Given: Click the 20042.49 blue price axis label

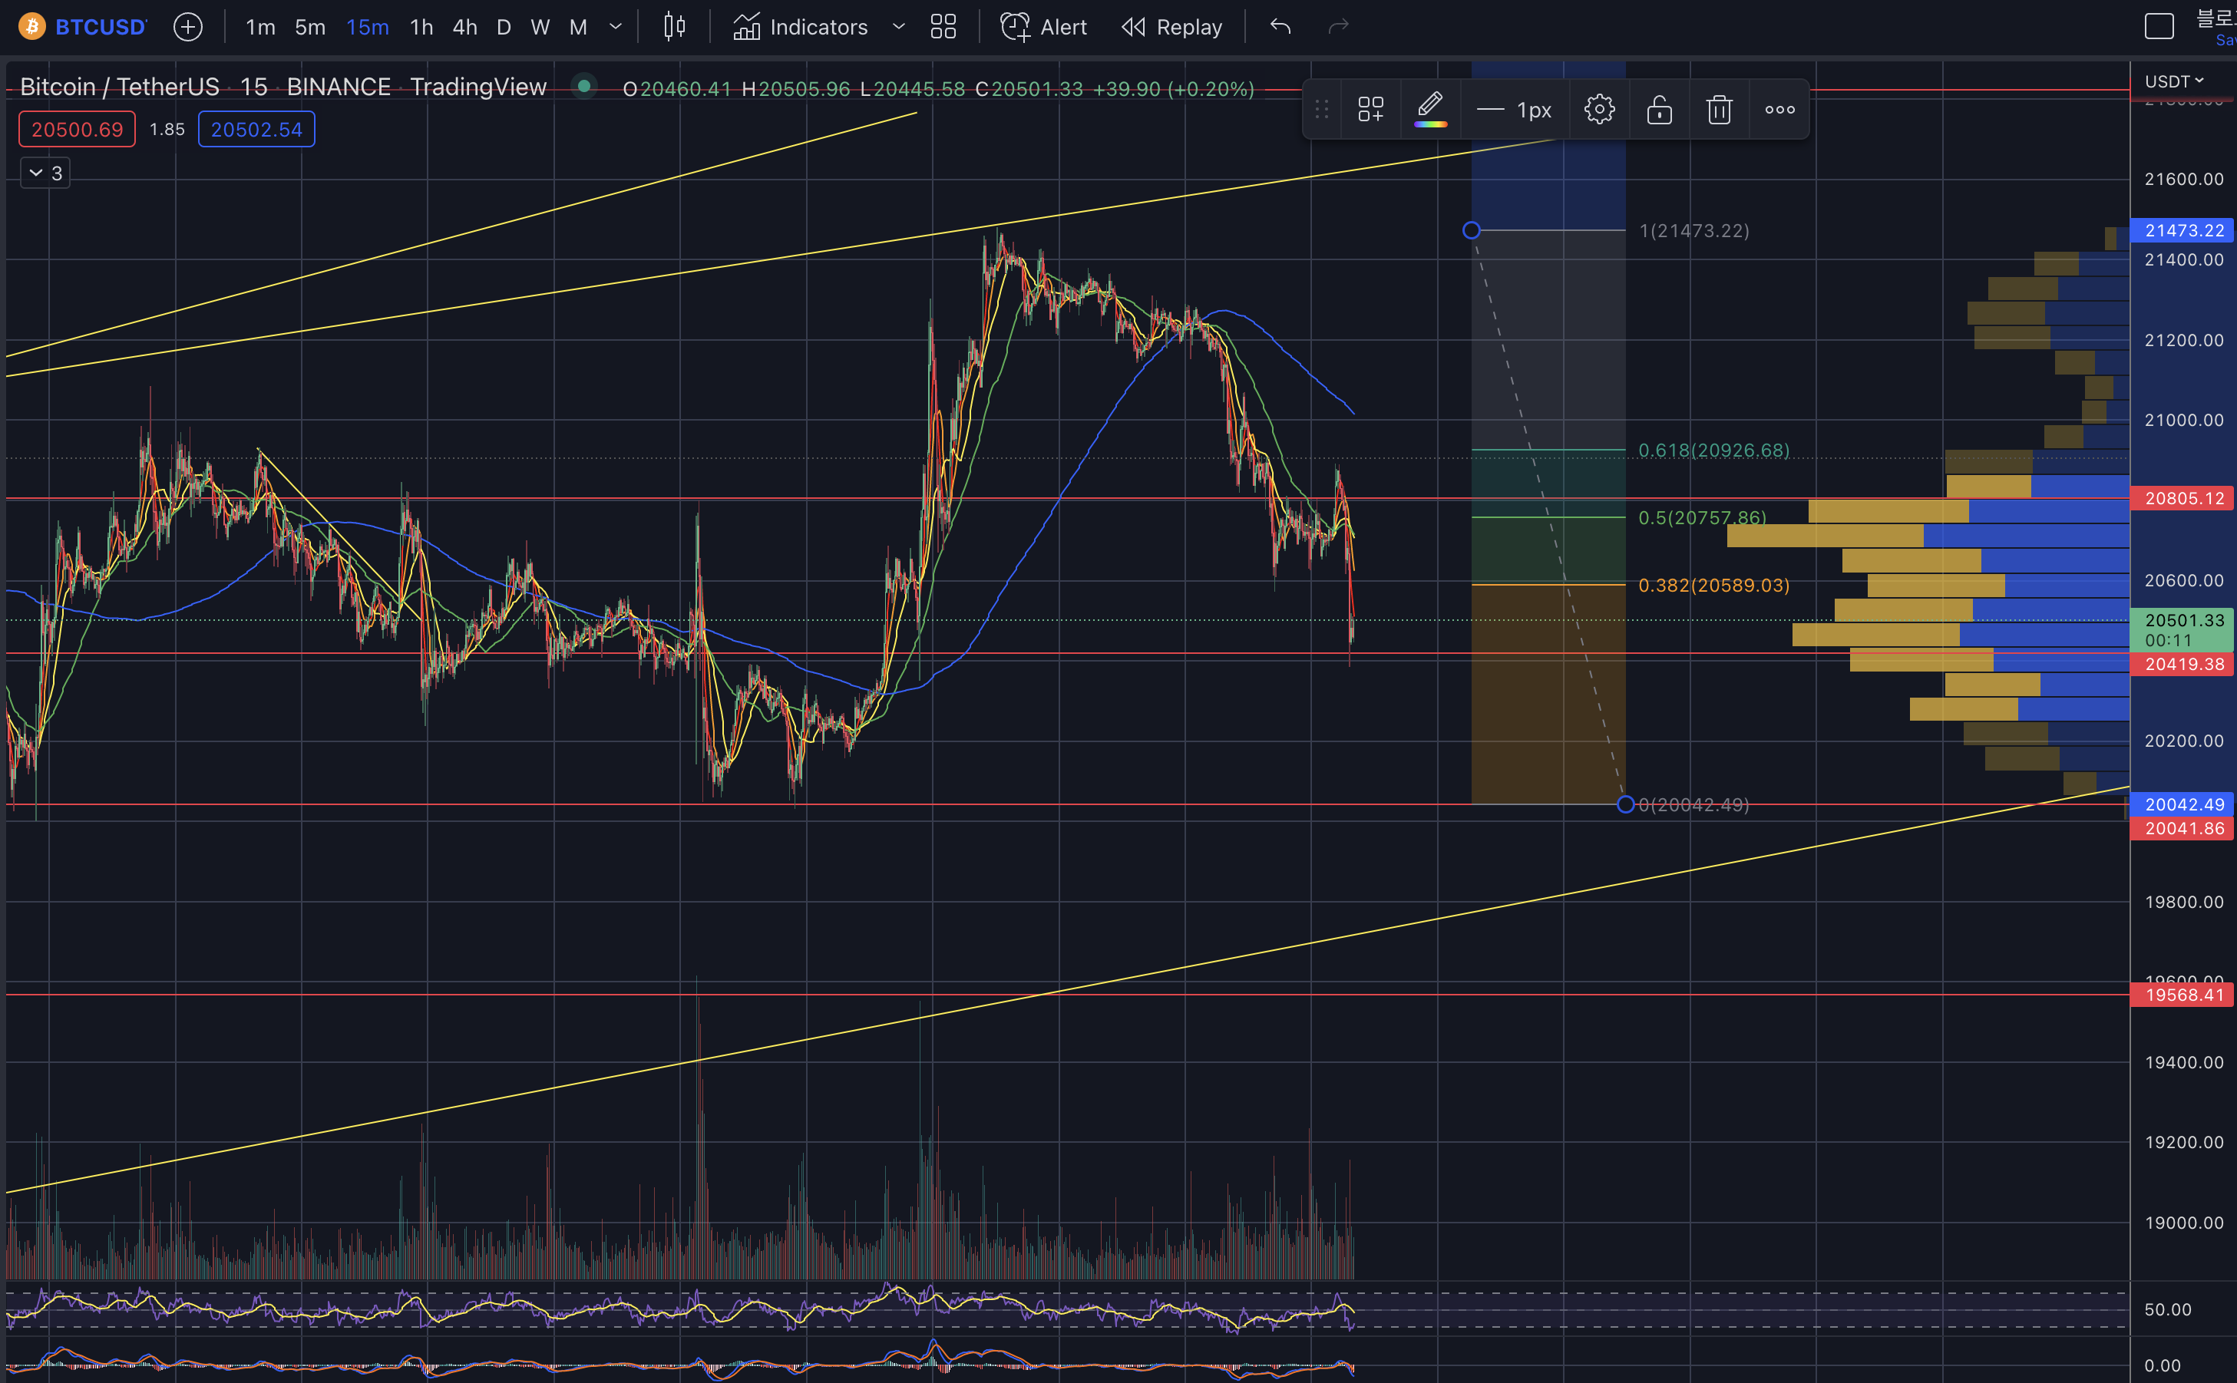Looking at the screenshot, I should 2182,804.
